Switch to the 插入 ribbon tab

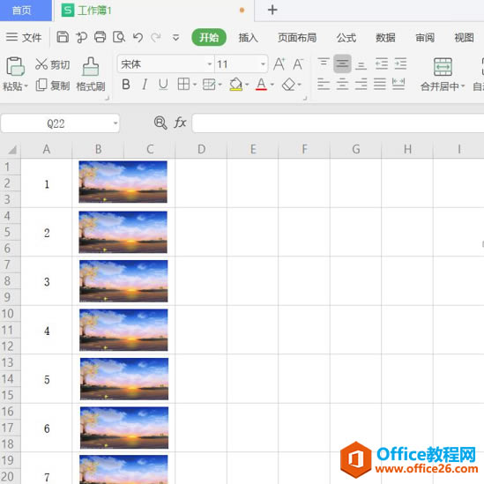[x=248, y=38]
